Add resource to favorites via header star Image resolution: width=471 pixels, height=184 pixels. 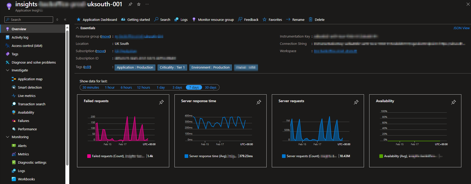point(139,4)
